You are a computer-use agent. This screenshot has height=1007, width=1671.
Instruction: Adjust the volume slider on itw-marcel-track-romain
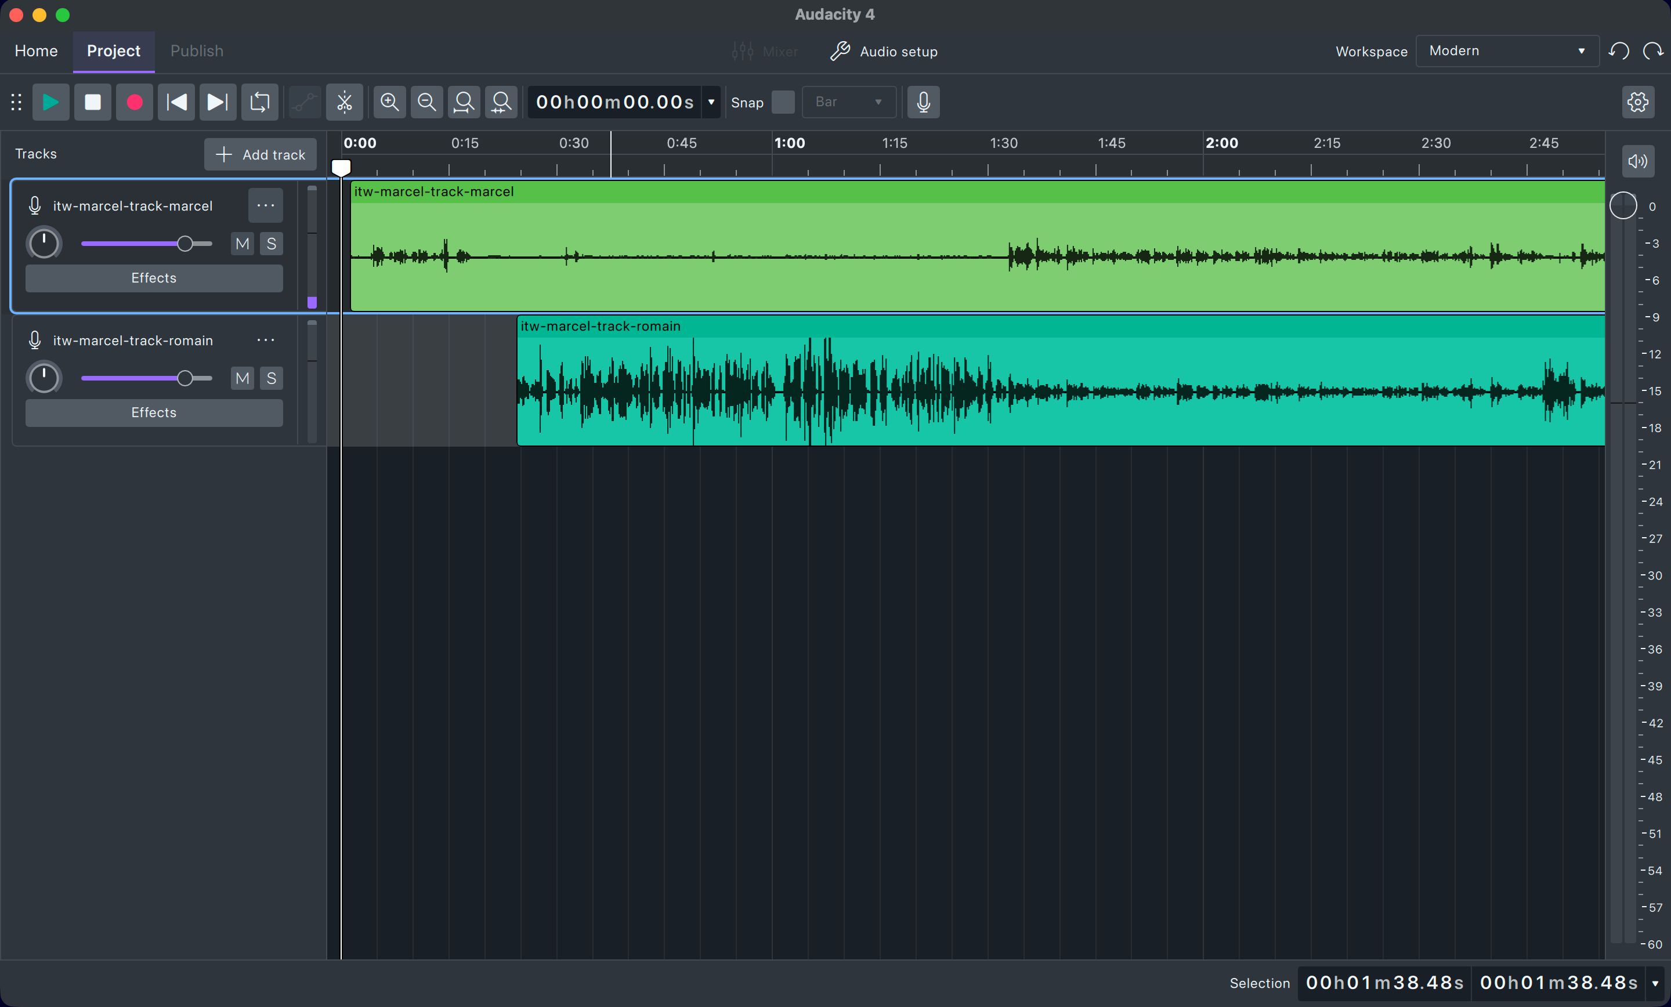tap(186, 378)
